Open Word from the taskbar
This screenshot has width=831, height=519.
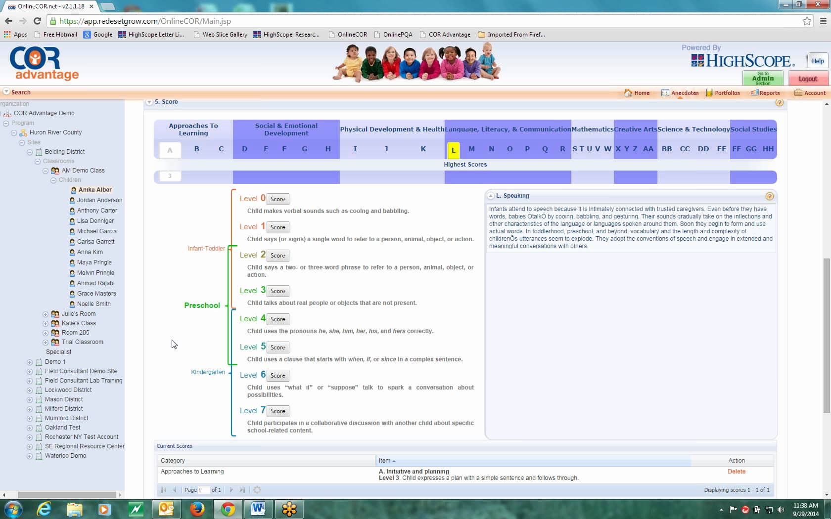coord(259,509)
